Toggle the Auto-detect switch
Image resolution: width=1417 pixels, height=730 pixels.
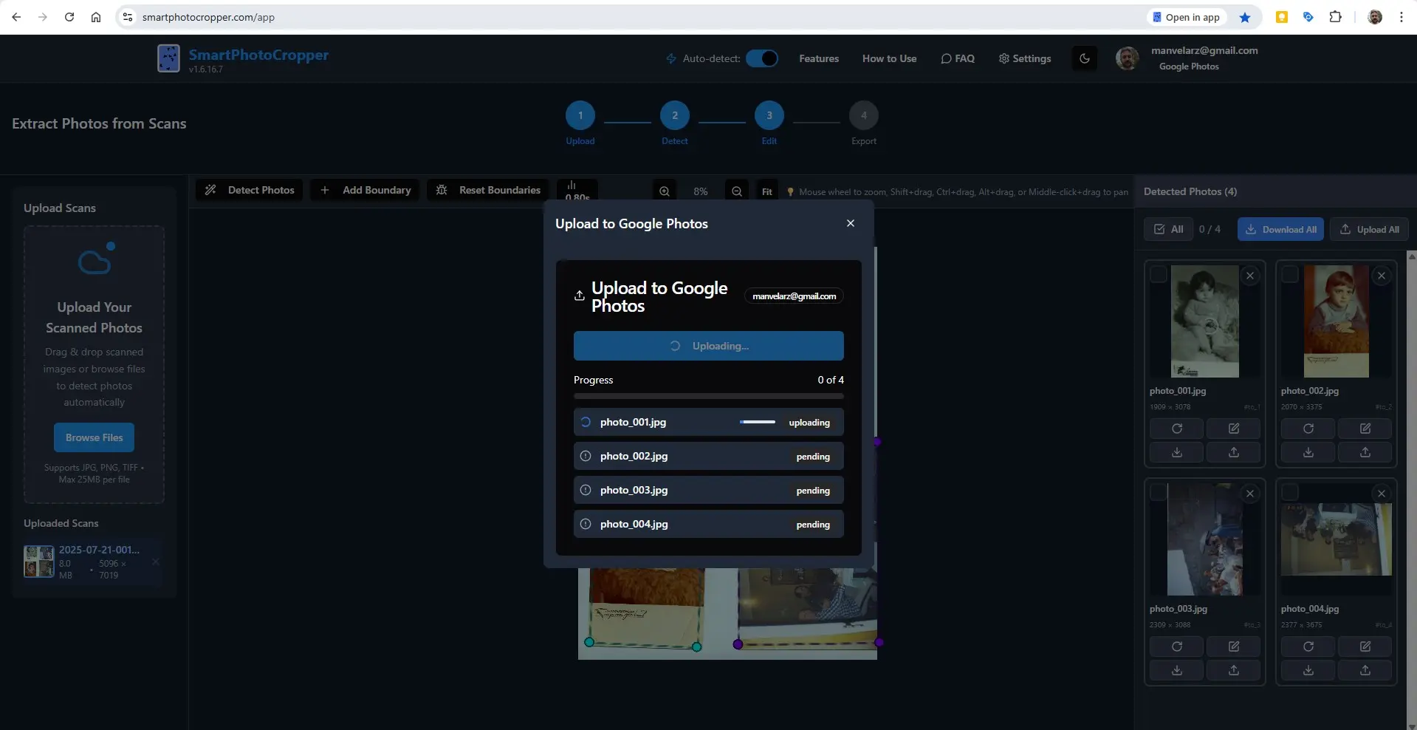762,58
